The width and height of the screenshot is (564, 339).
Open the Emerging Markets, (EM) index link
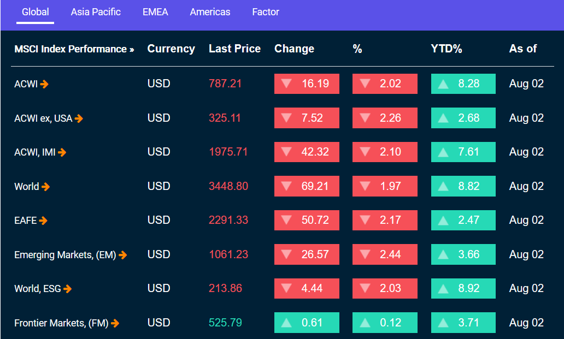click(65, 255)
